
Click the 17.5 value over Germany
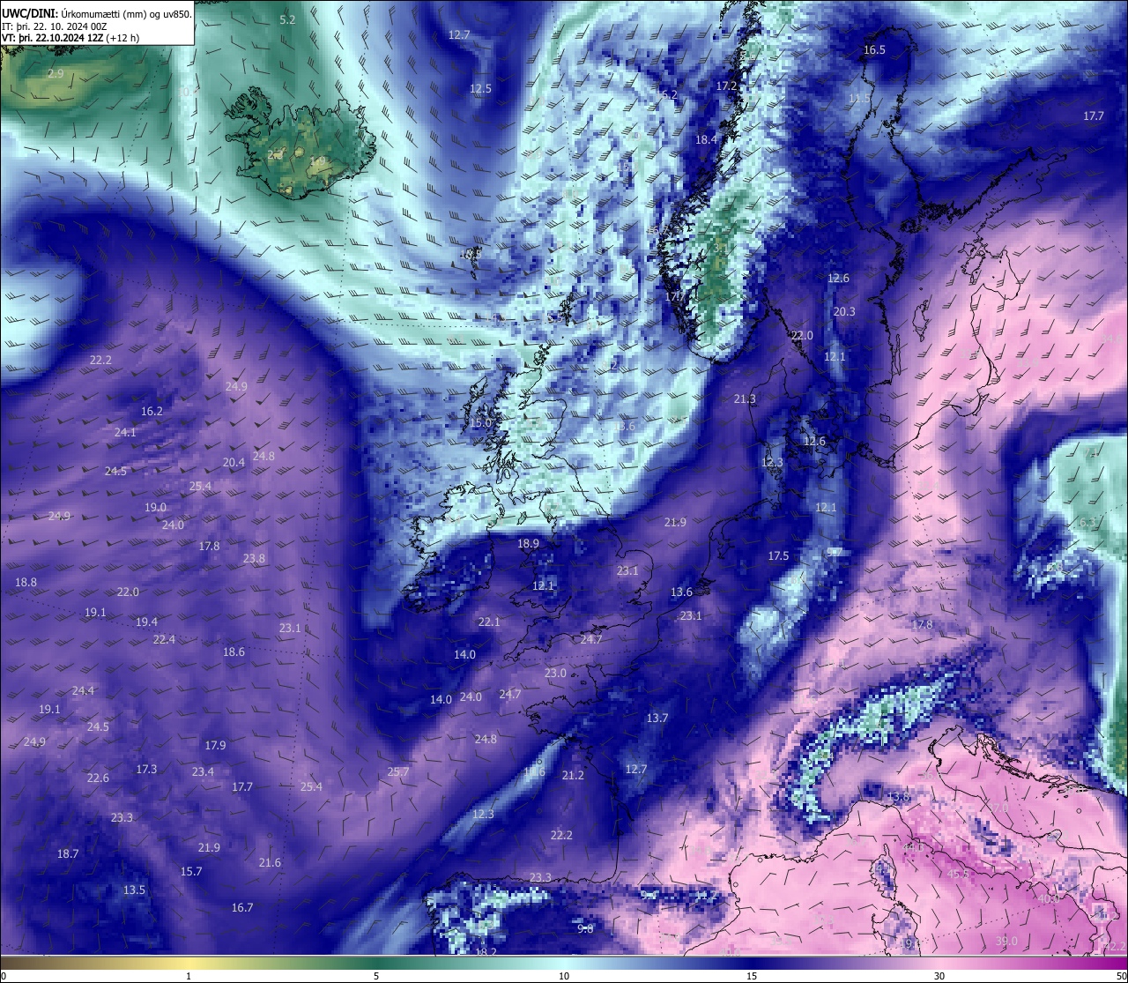(x=778, y=555)
